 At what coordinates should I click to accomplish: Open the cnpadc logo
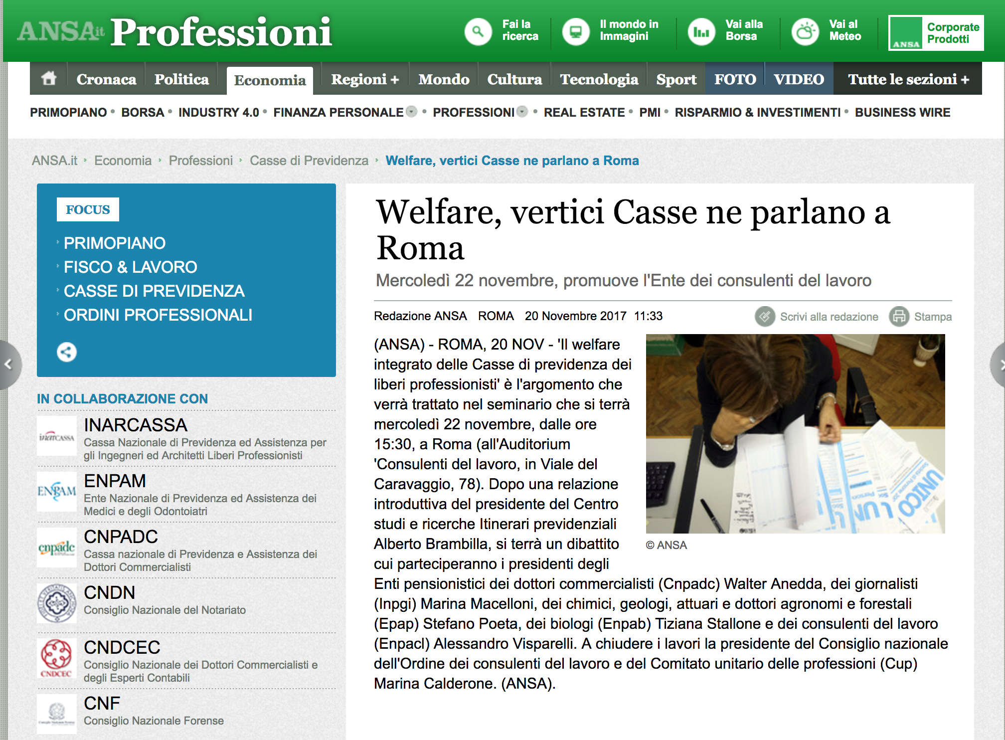[57, 548]
